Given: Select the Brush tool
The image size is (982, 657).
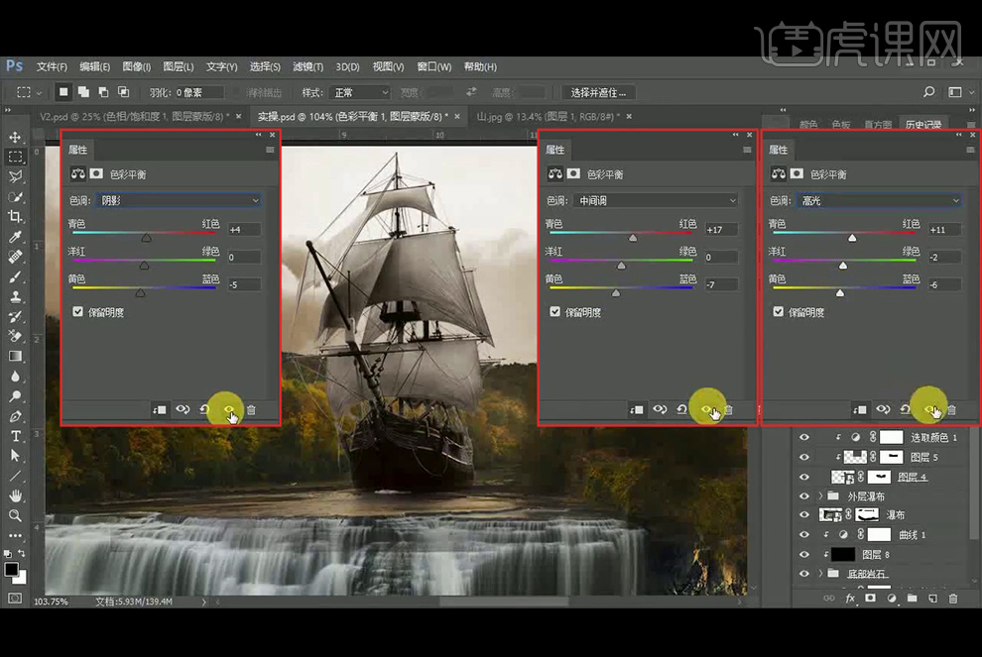Looking at the screenshot, I should (15, 276).
